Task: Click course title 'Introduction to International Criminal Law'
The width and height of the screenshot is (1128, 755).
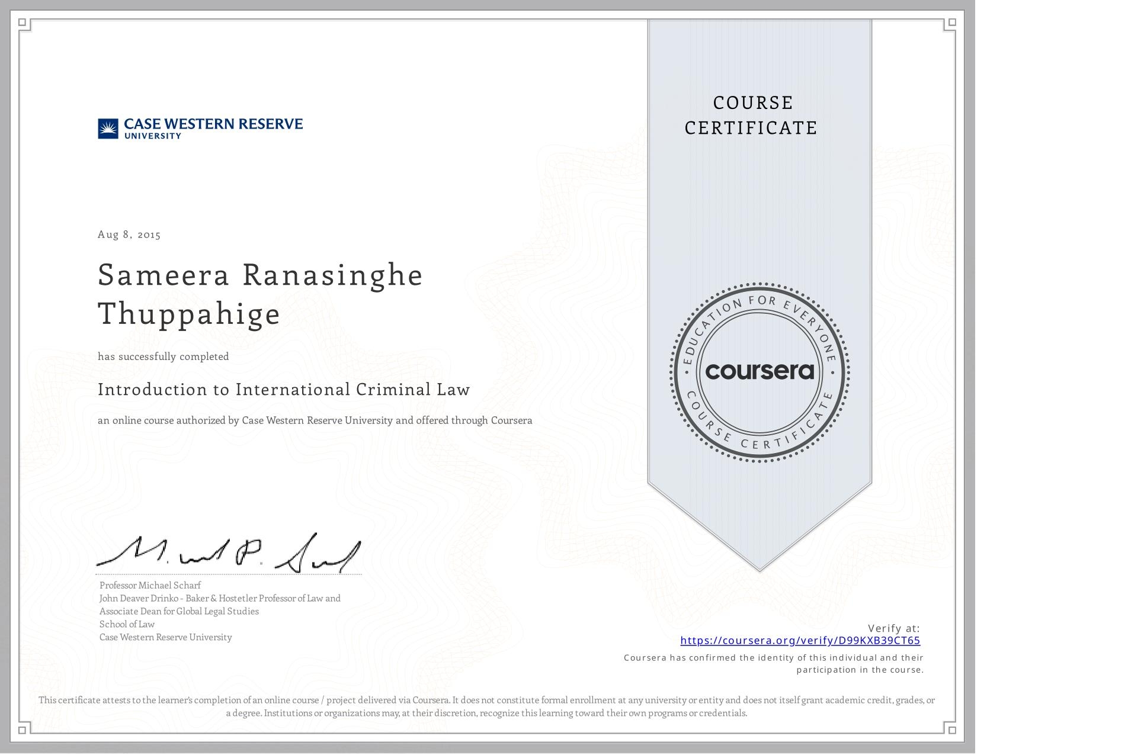Action: click(284, 390)
